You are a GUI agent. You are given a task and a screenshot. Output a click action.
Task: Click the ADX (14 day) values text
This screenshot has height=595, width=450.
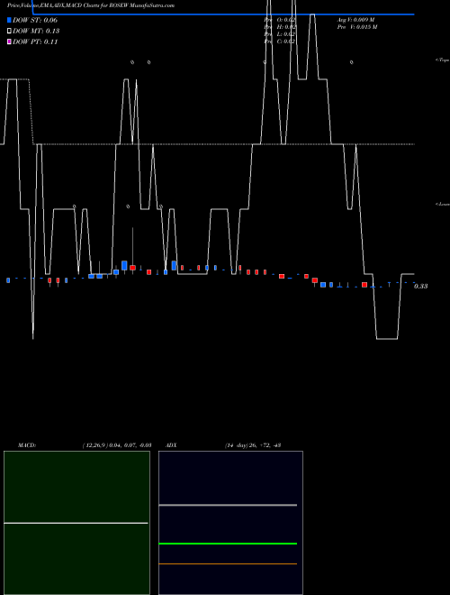coord(252,445)
